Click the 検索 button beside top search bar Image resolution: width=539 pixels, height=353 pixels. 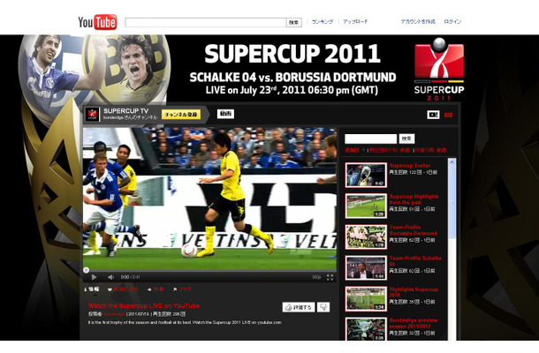[x=294, y=22]
